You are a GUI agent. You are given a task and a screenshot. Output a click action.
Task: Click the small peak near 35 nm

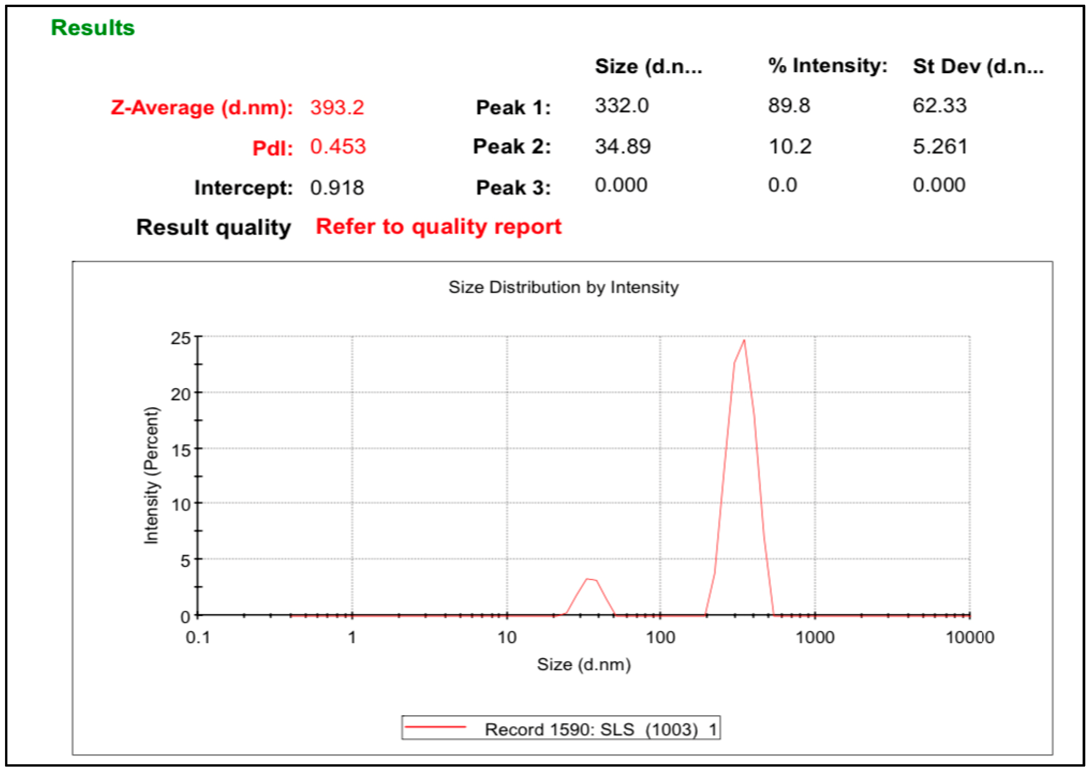coord(590,580)
